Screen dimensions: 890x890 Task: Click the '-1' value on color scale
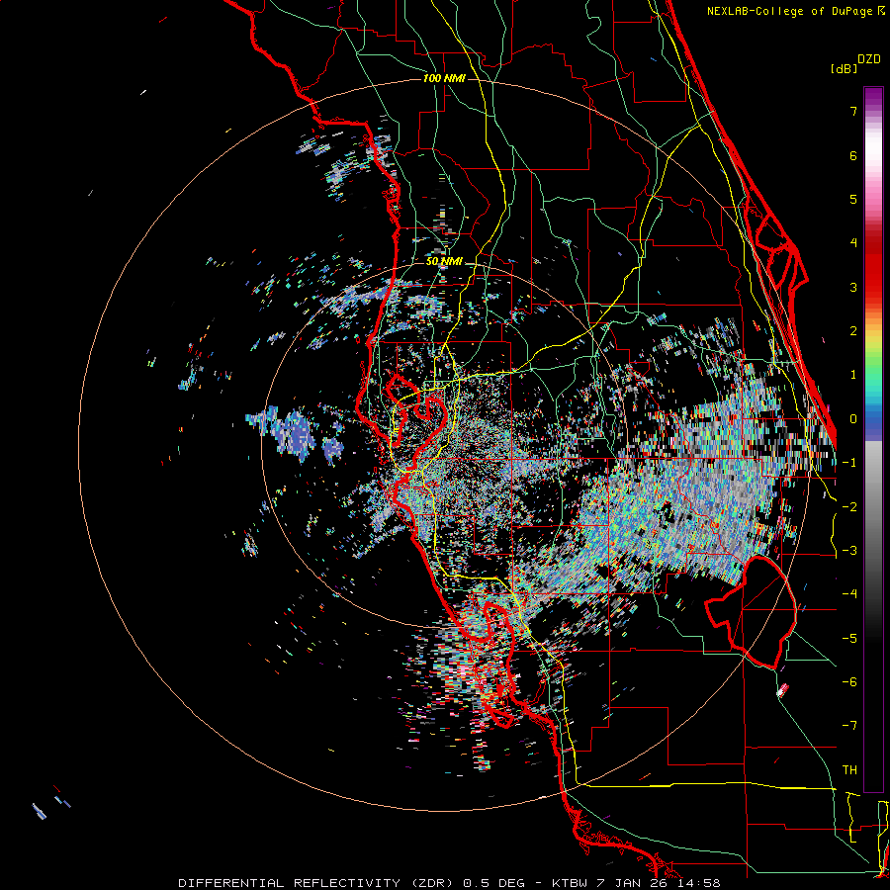click(849, 463)
